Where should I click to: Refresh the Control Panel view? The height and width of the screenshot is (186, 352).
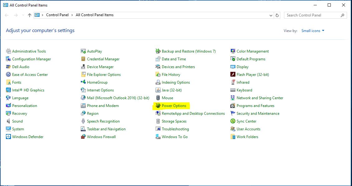[x=277, y=15]
